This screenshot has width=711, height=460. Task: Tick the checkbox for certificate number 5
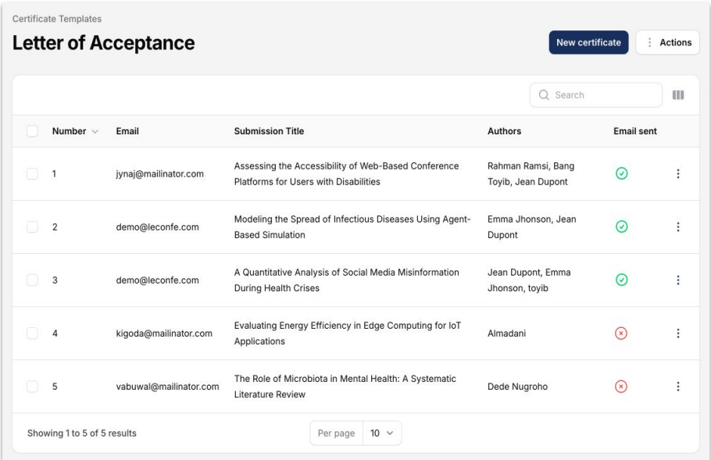click(32, 387)
